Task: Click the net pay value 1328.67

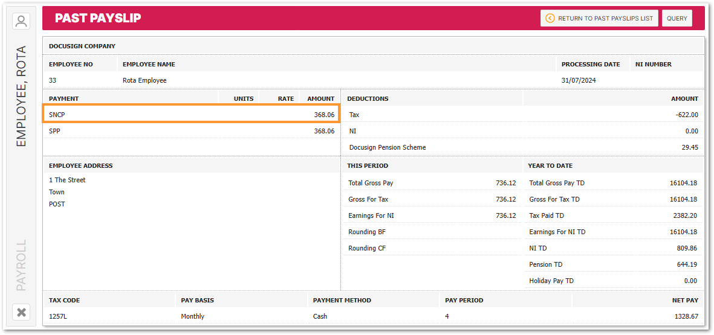Action: pos(686,316)
